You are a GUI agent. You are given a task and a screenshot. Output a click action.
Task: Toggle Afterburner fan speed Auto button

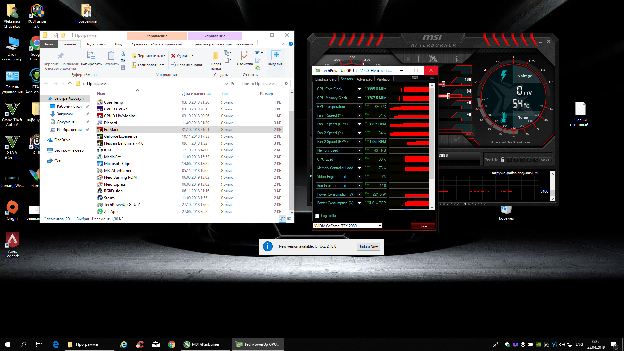(x=470, y=134)
